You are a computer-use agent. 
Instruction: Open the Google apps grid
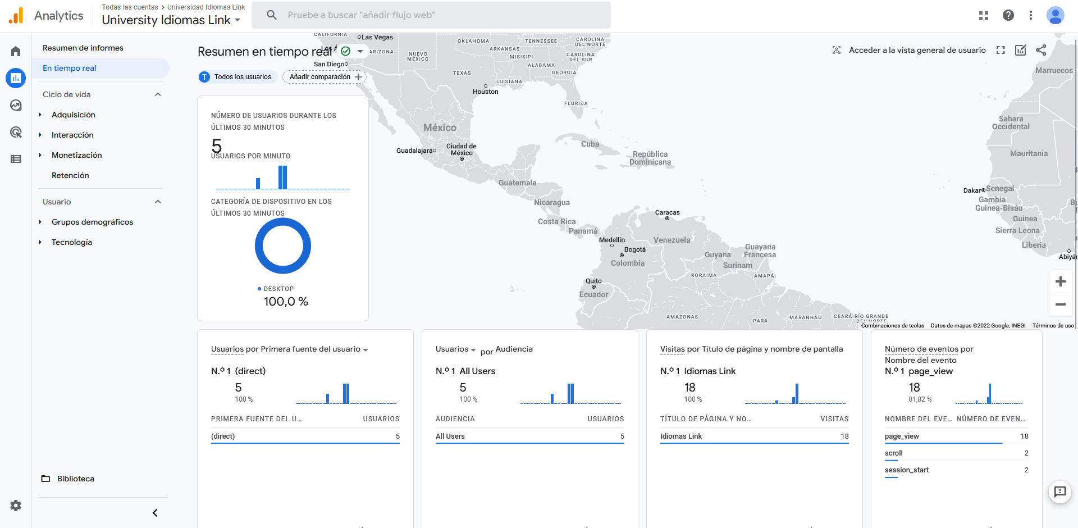(x=983, y=16)
